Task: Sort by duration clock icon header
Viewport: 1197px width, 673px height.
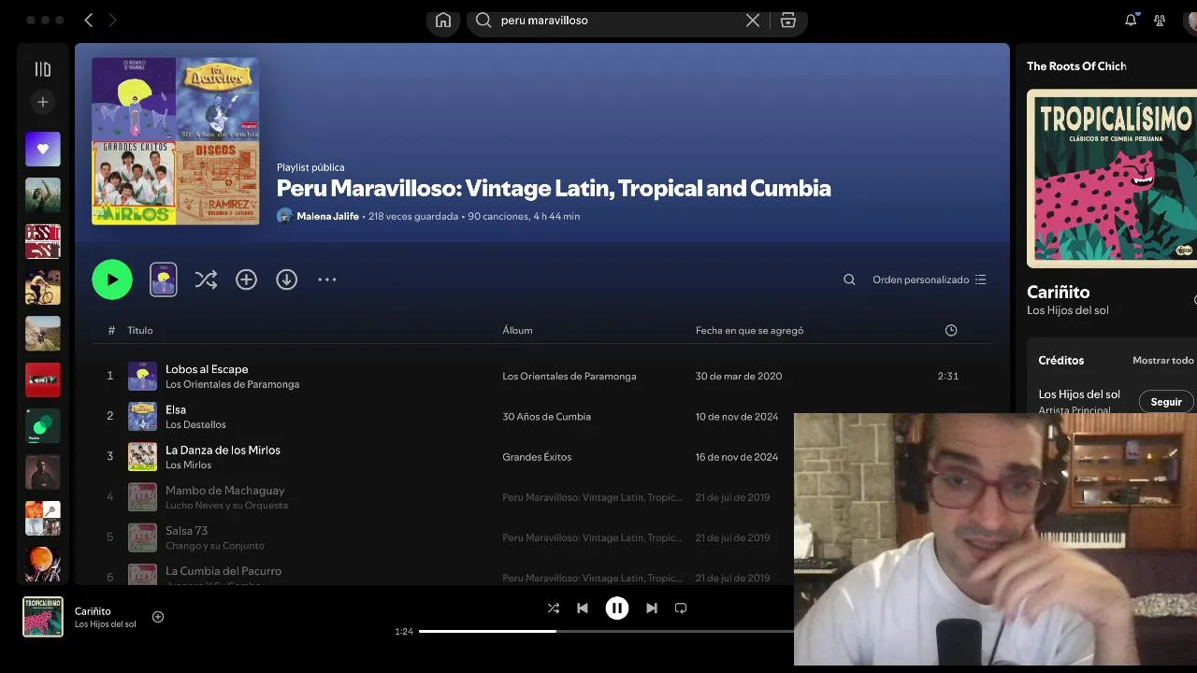Action: pos(951,330)
